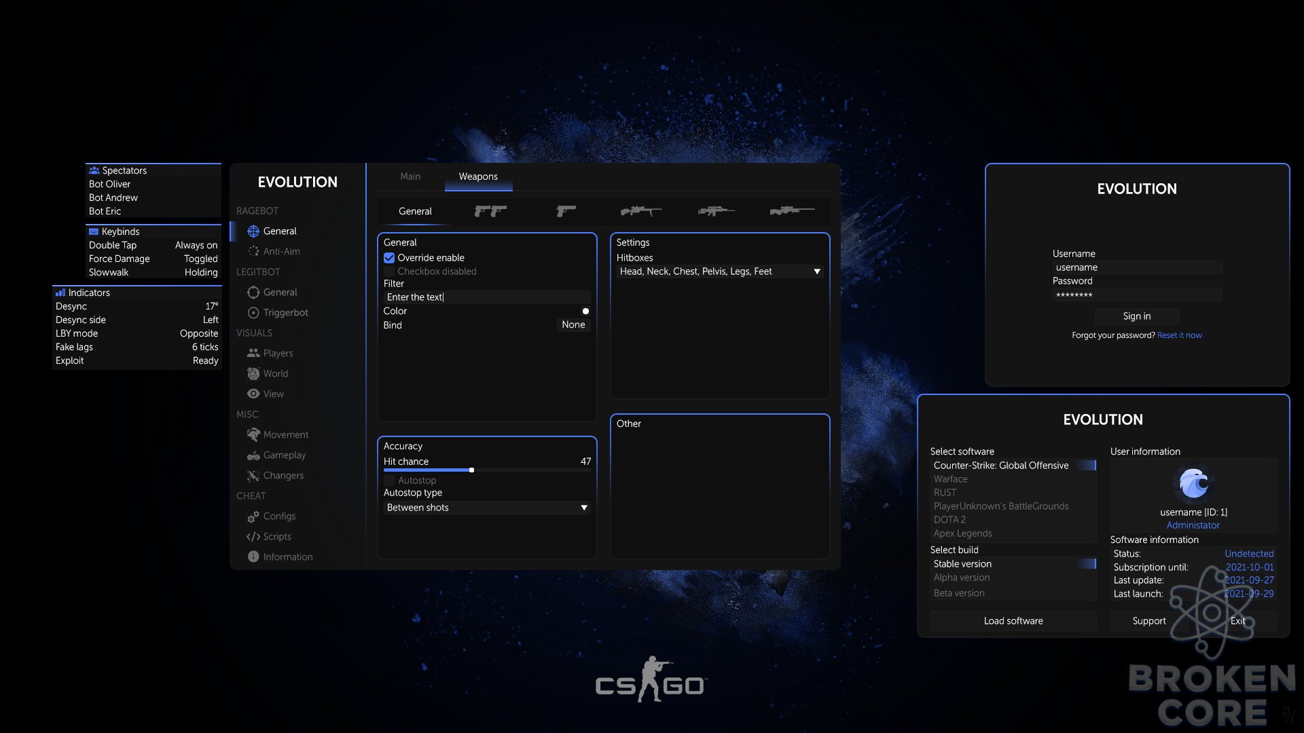
Task: Open the Triggerbot section icon
Action: pos(253,313)
